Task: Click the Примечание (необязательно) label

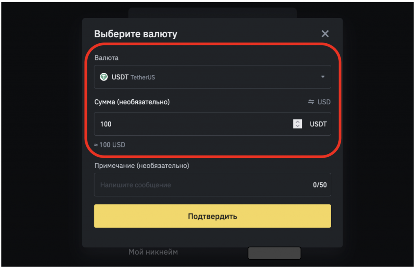Action: 141,166
